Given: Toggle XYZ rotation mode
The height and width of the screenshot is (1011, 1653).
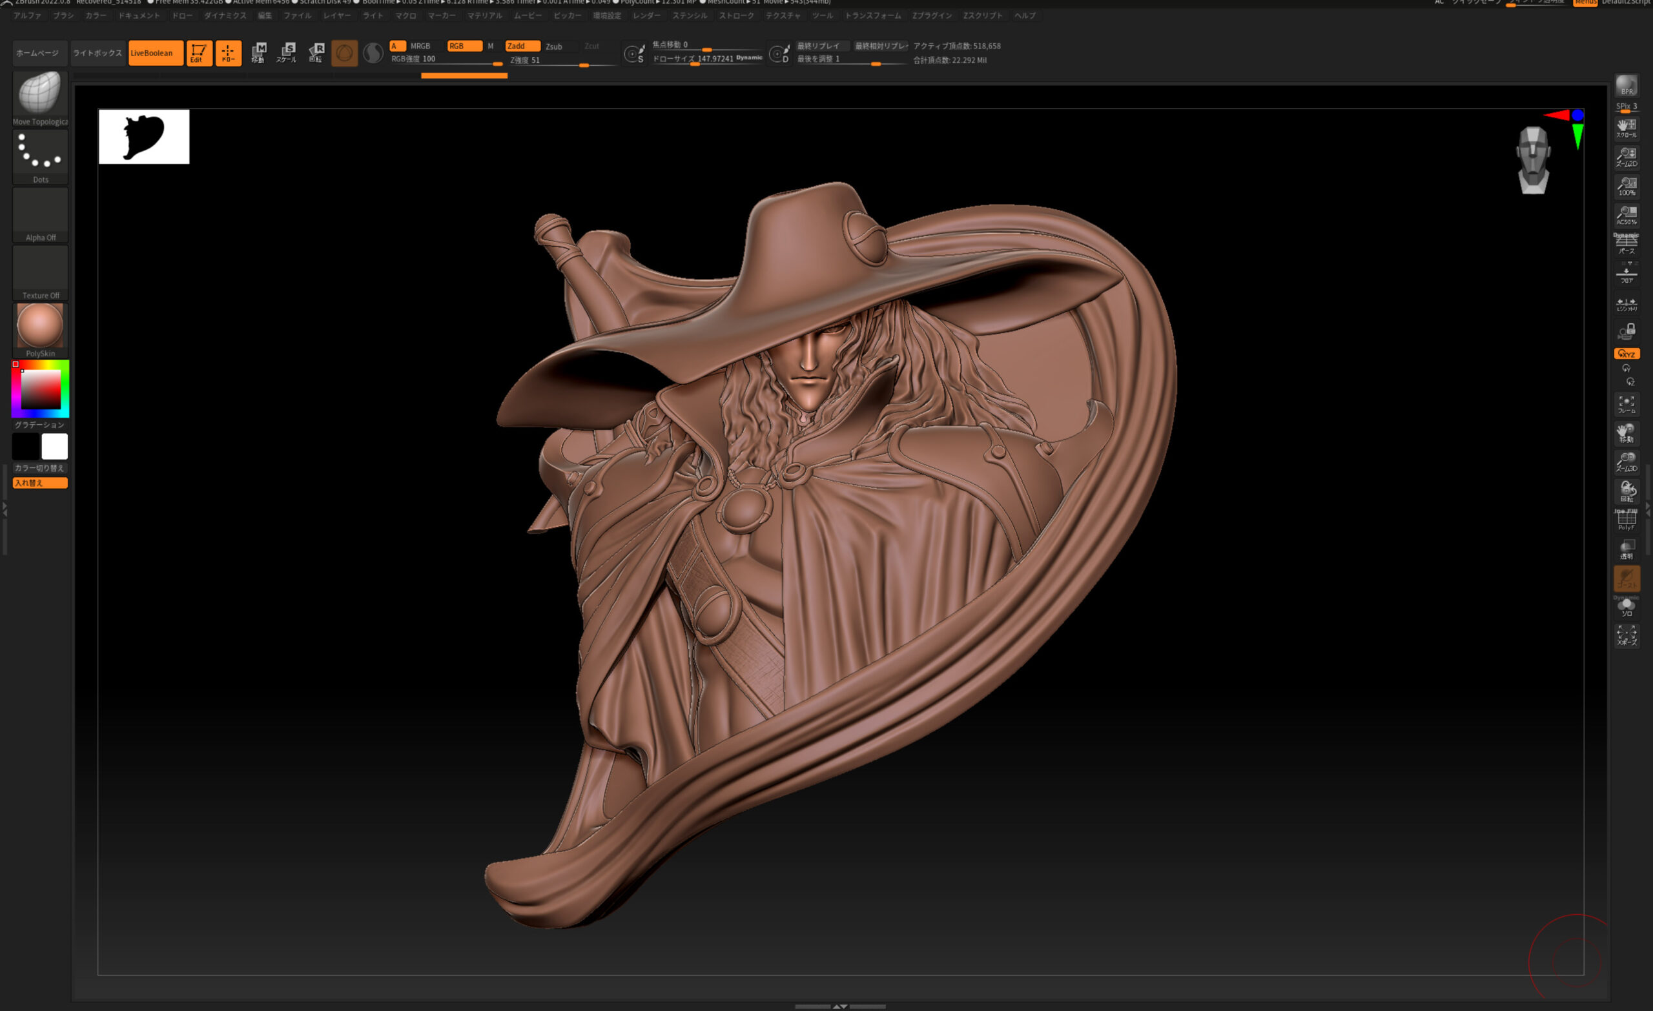Looking at the screenshot, I should [1627, 354].
